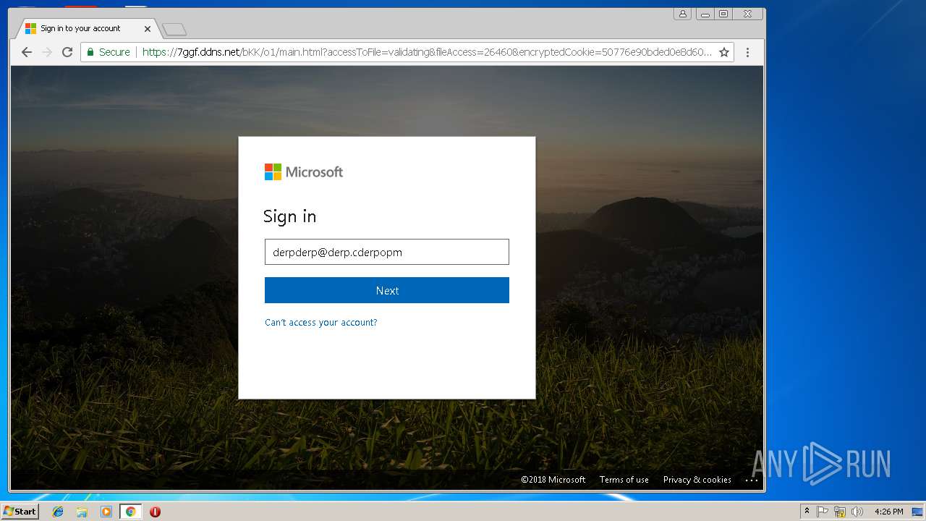Open the Privacy & cookies link
Image resolution: width=926 pixels, height=521 pixels.
click(697, 480)
